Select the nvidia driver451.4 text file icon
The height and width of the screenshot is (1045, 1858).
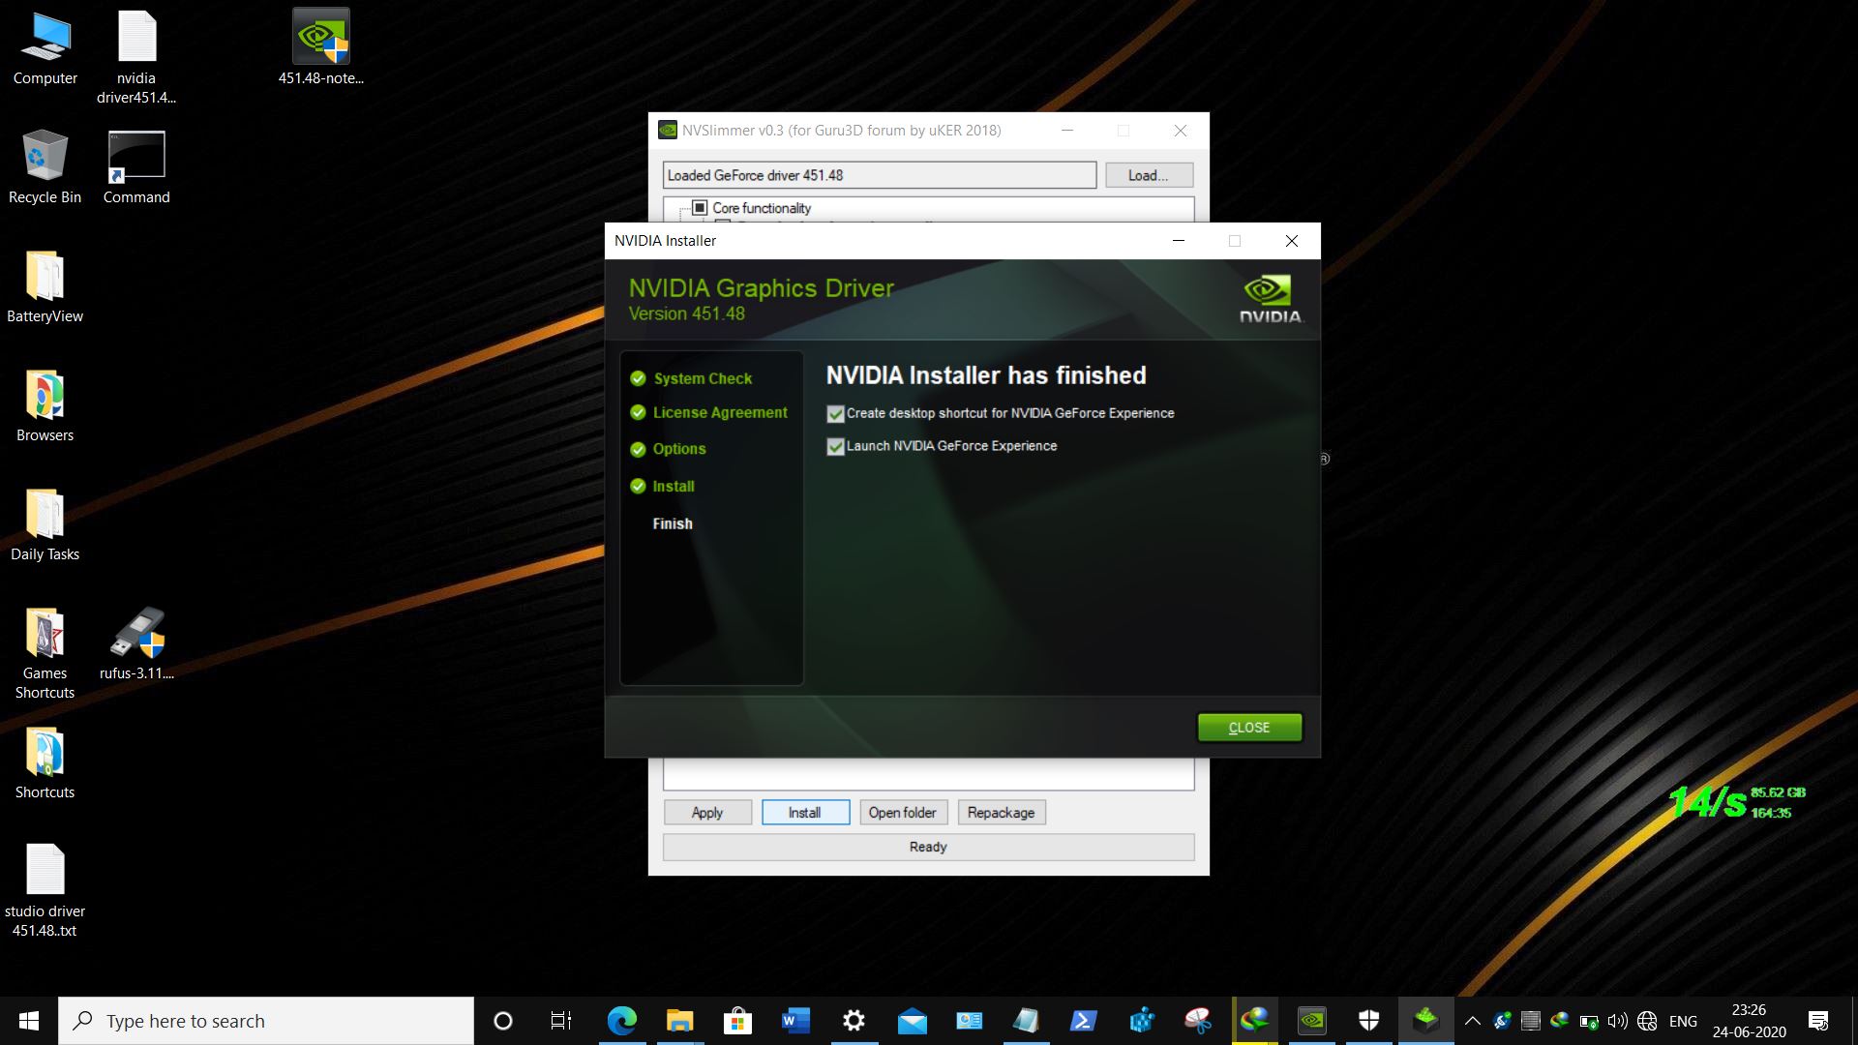[136, 56]
